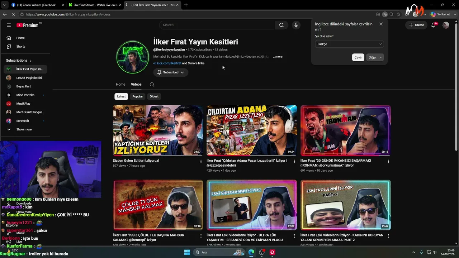Screen dimensions: 459x258
Task: Open options for ULTRA LÜX YAŞANTIM video
Action: pos(295,236)
